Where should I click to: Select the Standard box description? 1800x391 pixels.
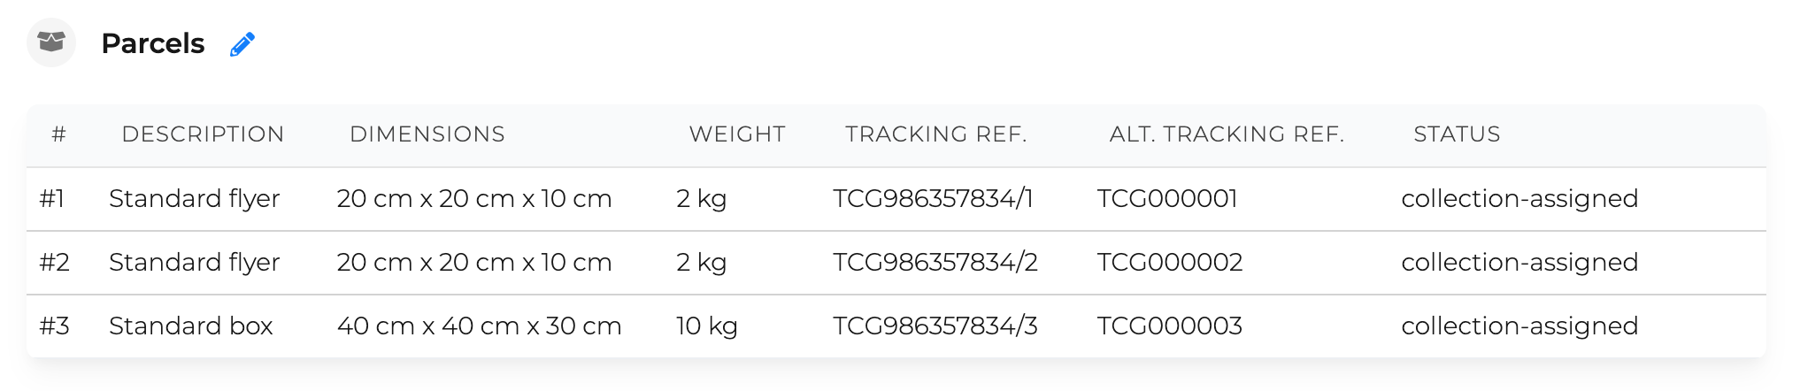point(190,326)
